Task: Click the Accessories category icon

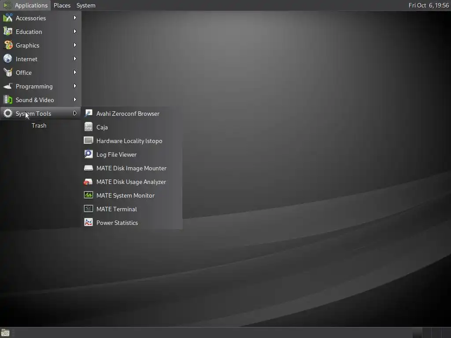Action: 8,18
